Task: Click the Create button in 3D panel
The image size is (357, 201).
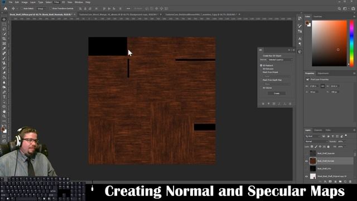Action: point(277,93)
